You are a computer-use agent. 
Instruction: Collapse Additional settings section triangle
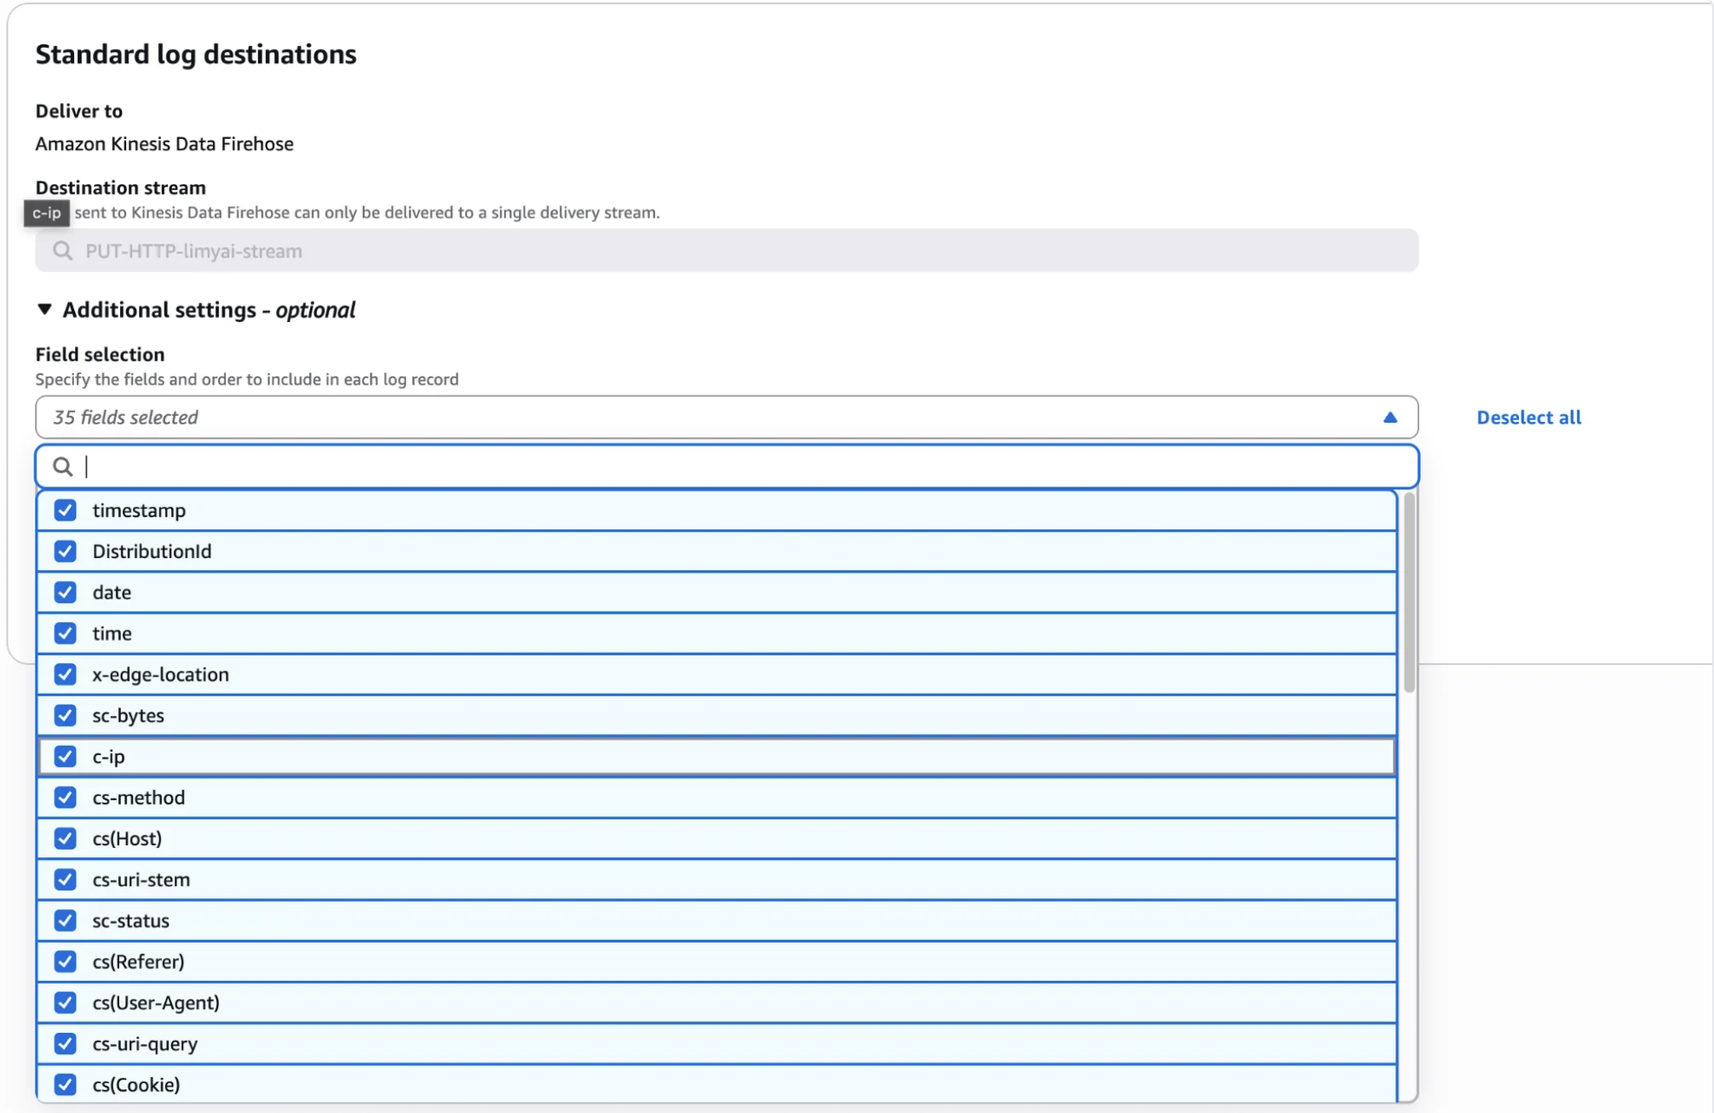tap(44, 309)
